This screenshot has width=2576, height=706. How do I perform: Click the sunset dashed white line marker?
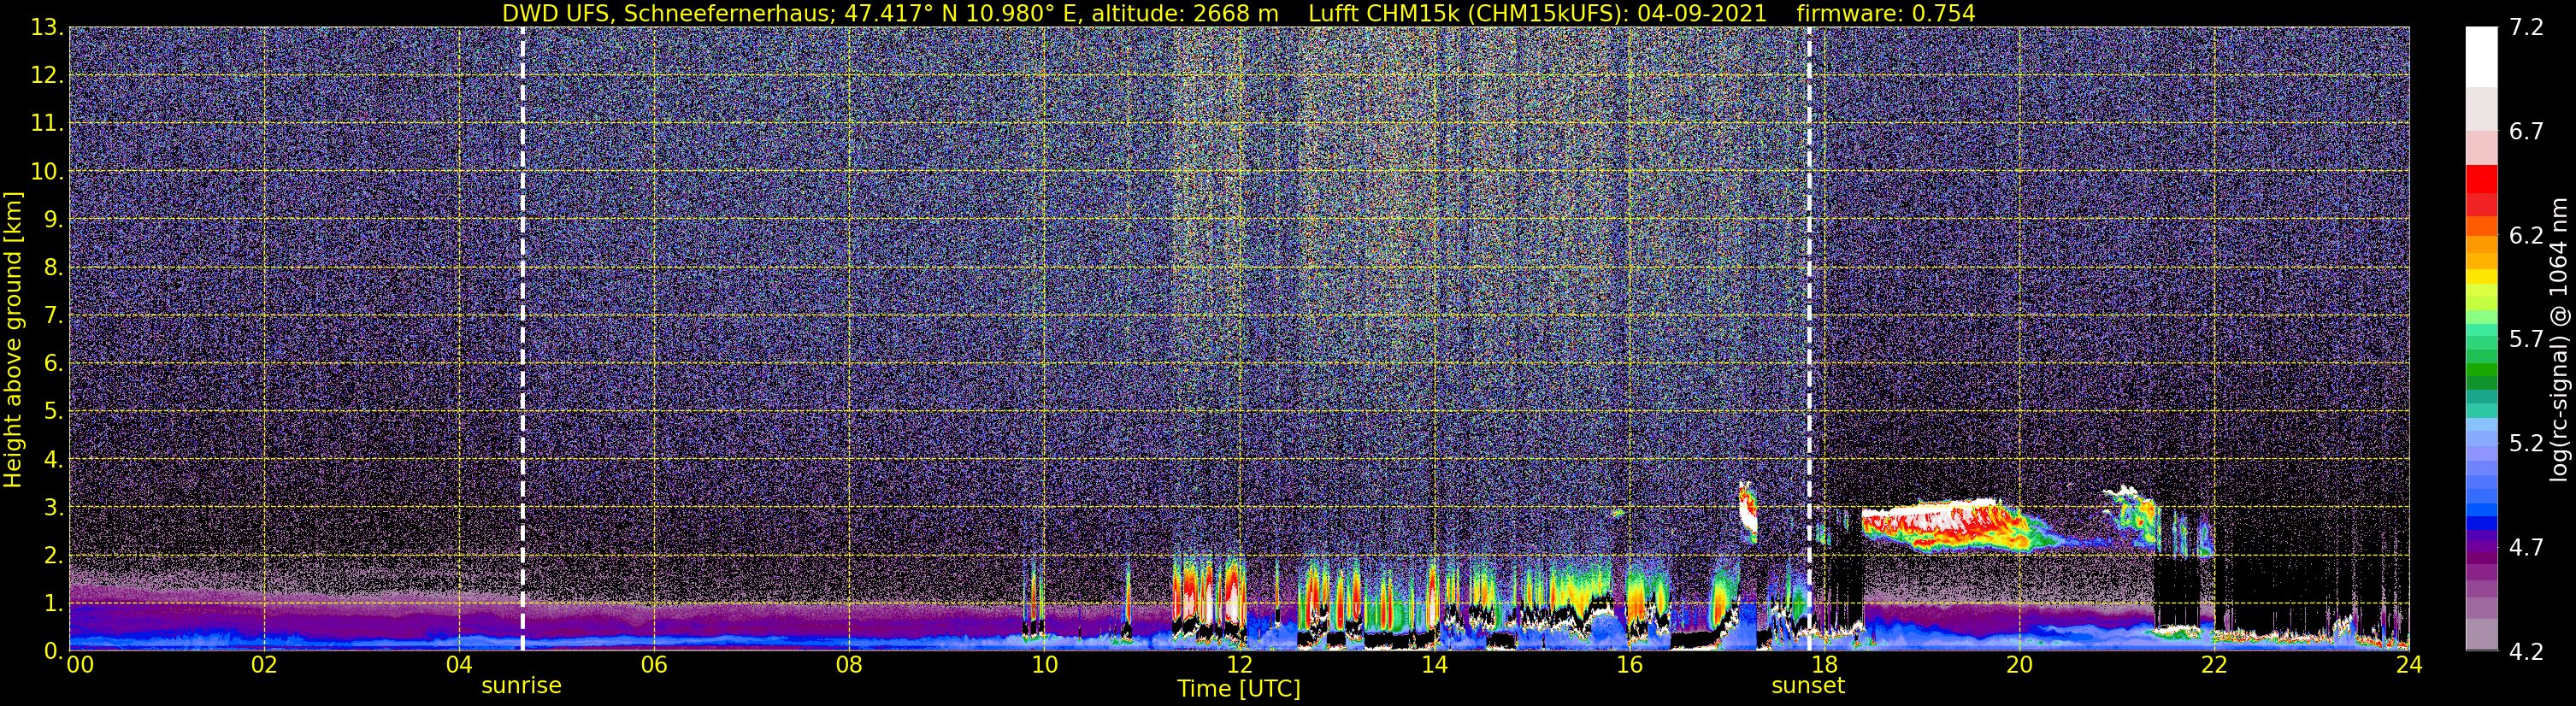click(x=1809, y=338)
